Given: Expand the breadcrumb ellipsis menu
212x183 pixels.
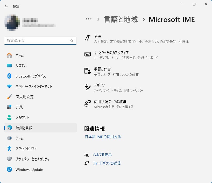Looking at the screenshot, I should tap(89, 19).
